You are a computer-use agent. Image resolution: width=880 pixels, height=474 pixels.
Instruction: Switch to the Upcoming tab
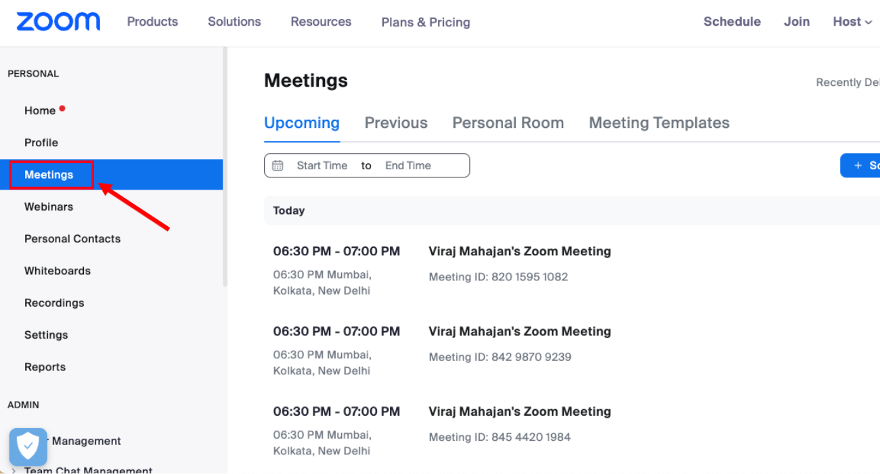[x=302, y=123]
